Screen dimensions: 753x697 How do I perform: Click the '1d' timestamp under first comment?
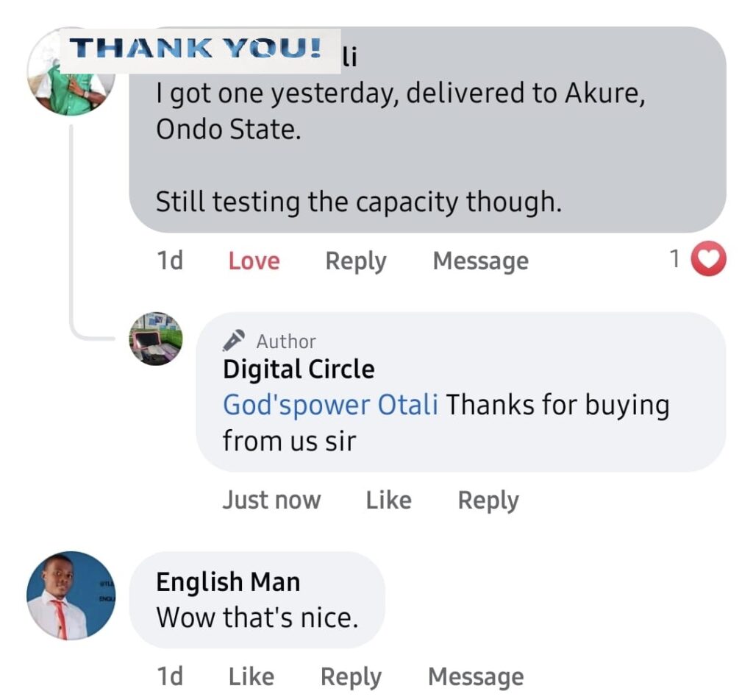[x=170, y=261]
